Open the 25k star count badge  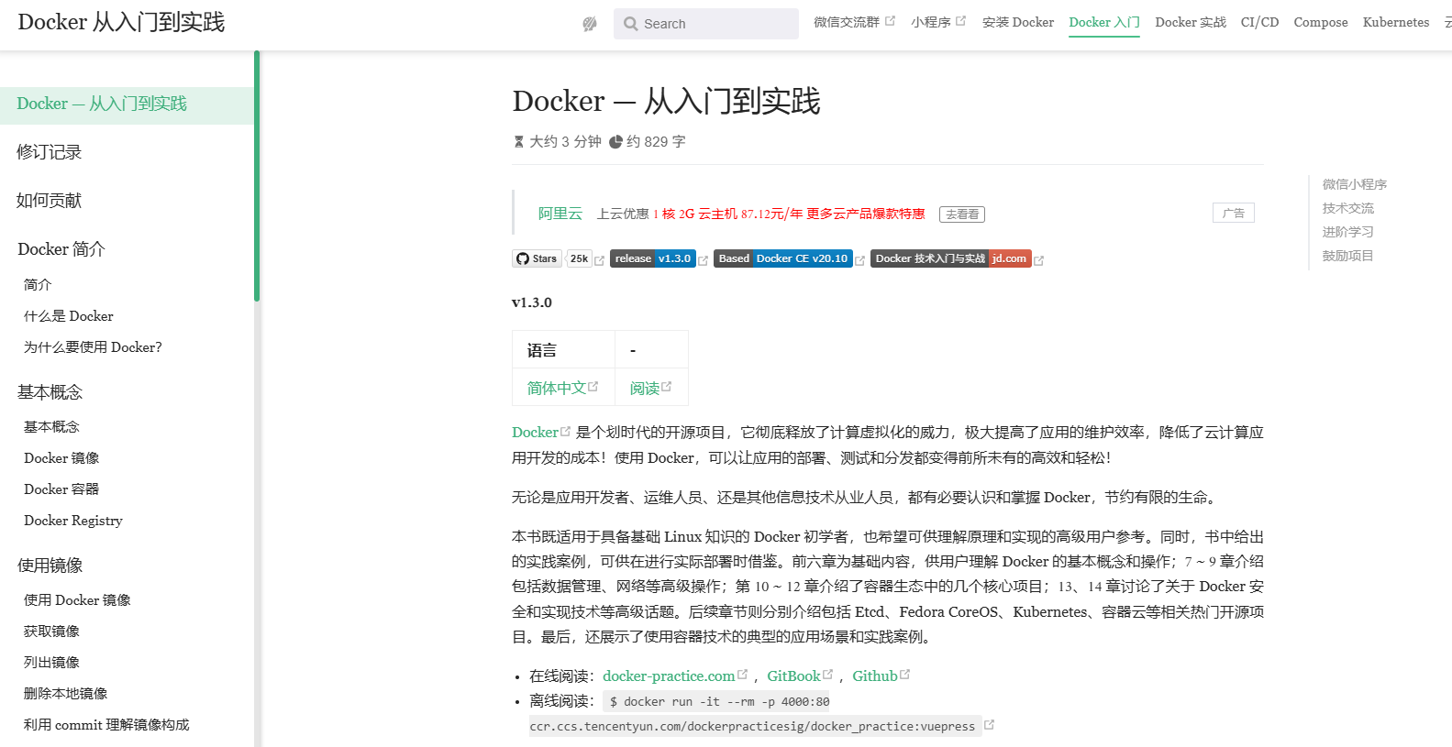579,258
